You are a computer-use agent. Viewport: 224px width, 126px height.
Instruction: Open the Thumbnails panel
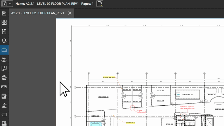tap(4, 22)
